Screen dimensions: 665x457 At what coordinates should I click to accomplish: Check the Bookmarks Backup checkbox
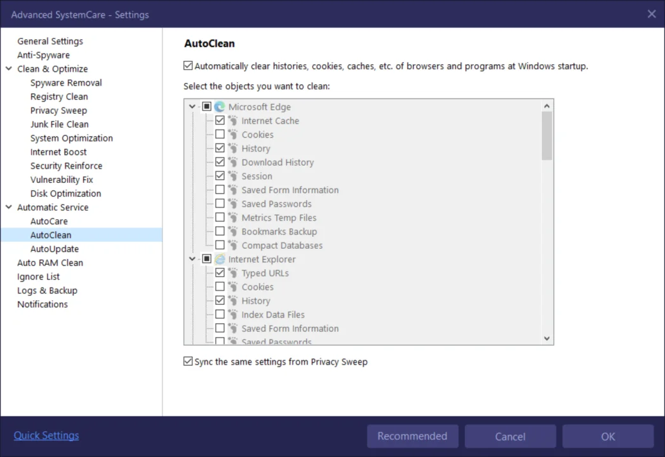pyautogui.click(x=220, y=231)
